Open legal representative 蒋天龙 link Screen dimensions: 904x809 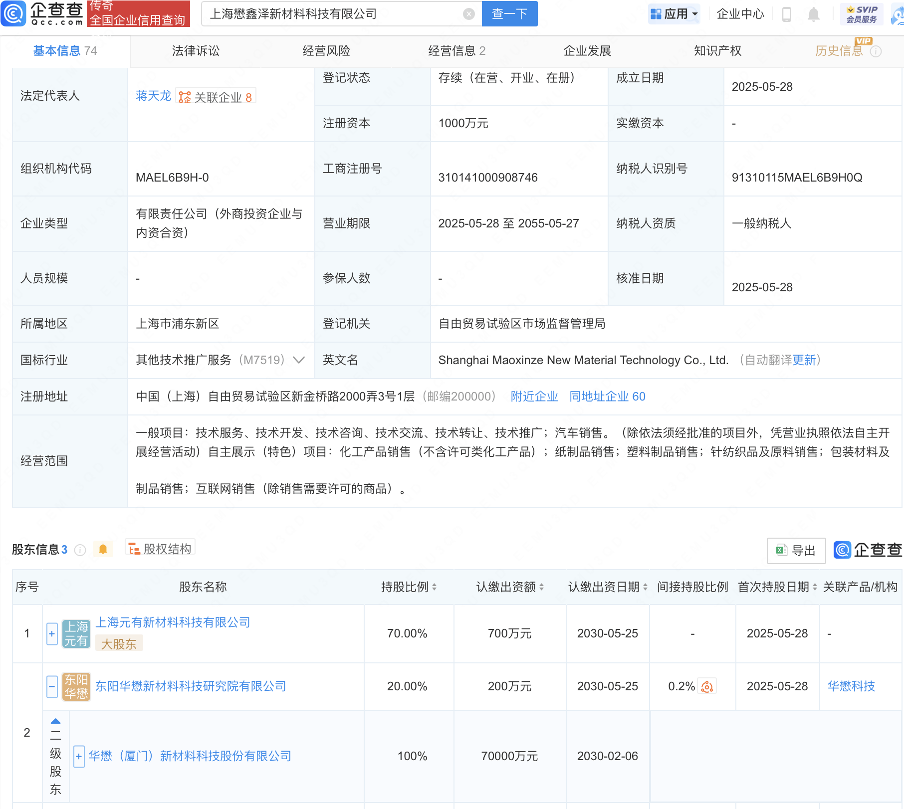click(153, 96)
